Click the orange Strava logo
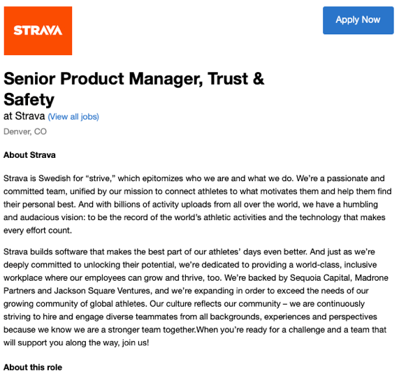The width and height of the screenshot is (399, 378). [x=38, y=31]
